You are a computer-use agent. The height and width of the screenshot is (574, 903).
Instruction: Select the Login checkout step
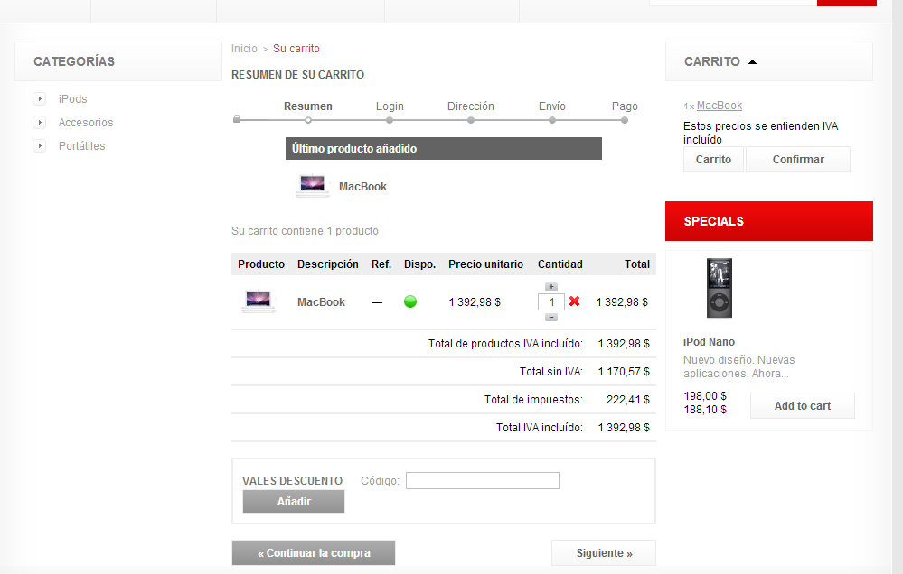coord(390,106)
